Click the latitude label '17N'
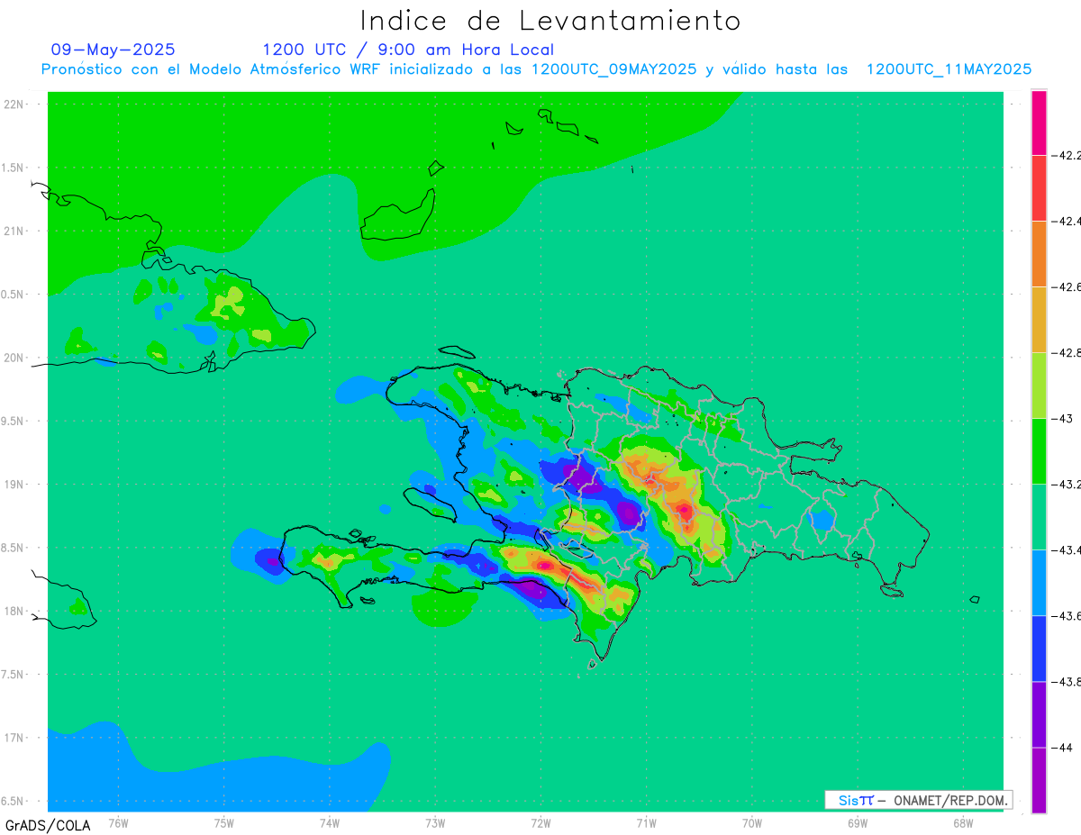Image resolution: width=1081 pixels, height=835 pixels. coord(14,738)
